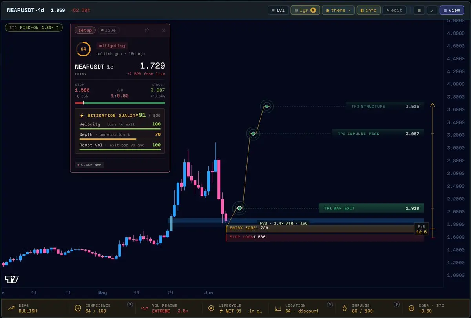Image resolution: width=471 pixels, height=318 pixels.
Task: Click the Velocity score bar
Action: 120,129
